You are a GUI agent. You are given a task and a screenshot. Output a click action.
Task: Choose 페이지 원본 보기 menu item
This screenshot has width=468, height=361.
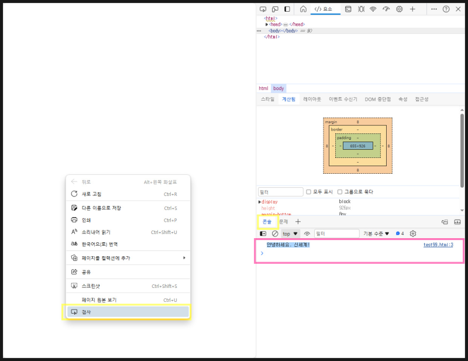point(128,300)
